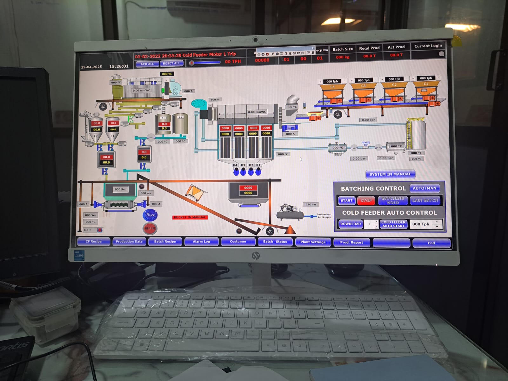Toggle BATCHING HOLD
This screenshot has width=508, height=381.
click(393, 200)
